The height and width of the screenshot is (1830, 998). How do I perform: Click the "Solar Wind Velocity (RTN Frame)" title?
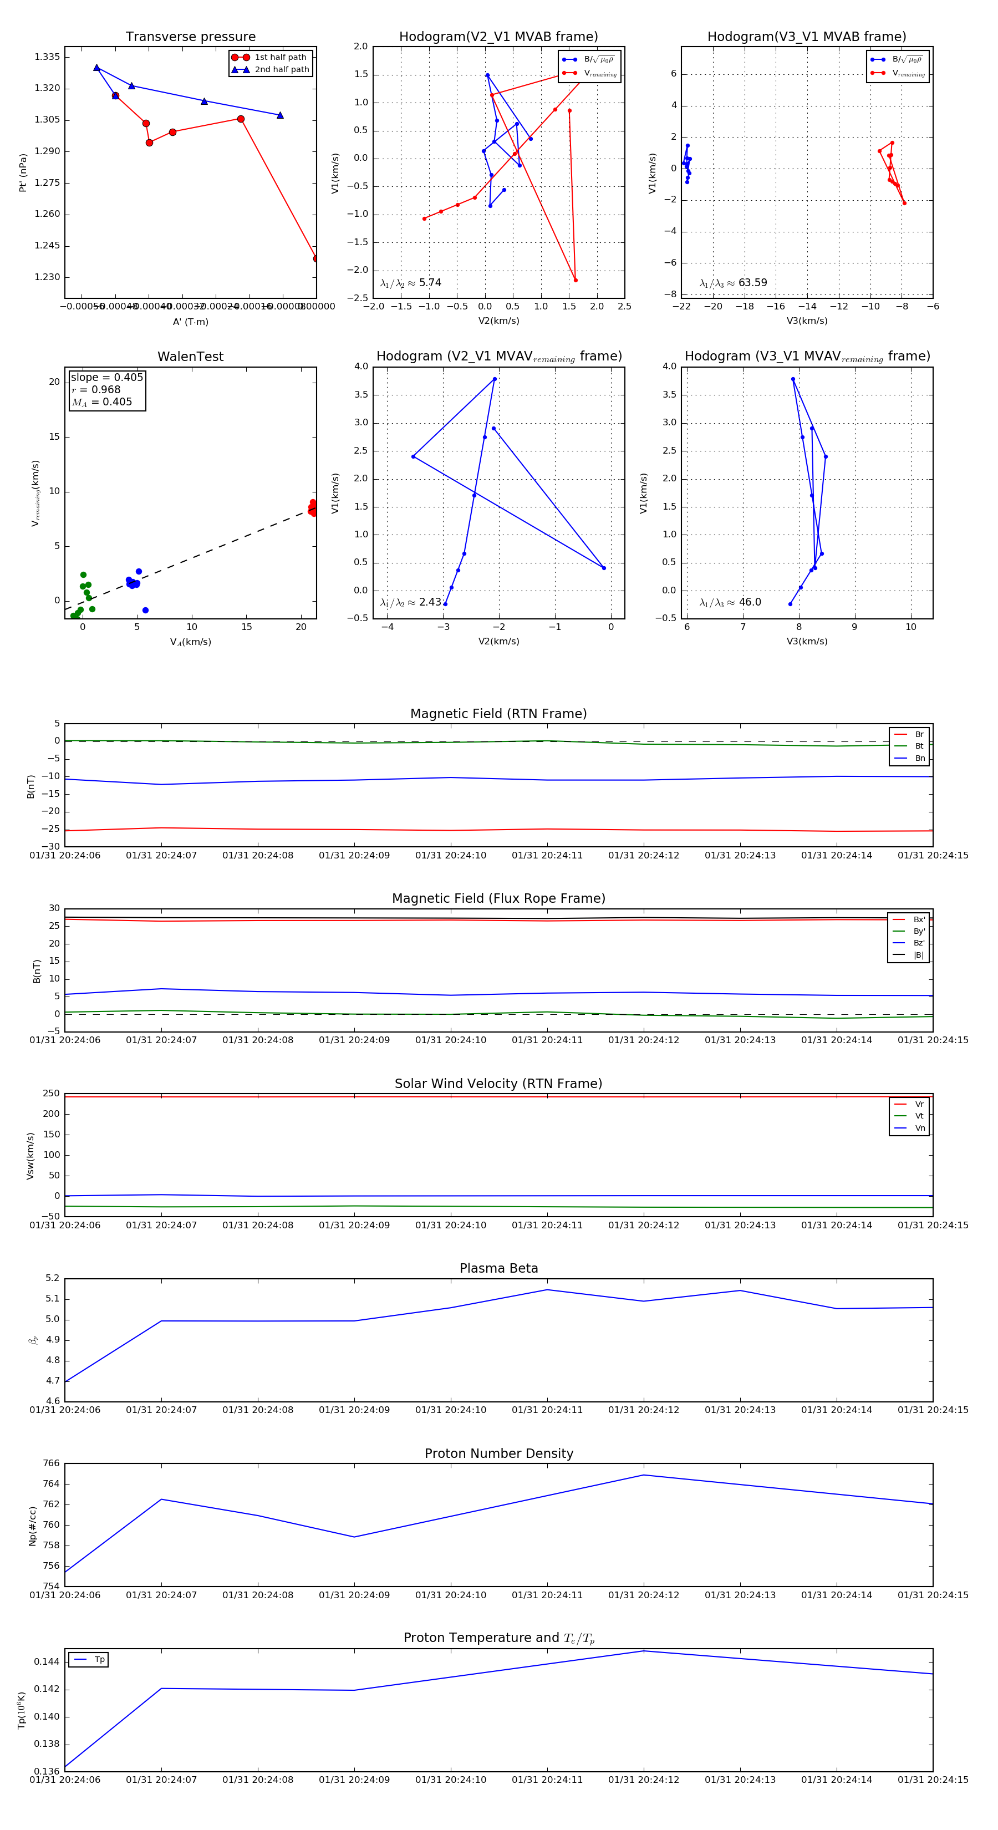[498, 1084]
